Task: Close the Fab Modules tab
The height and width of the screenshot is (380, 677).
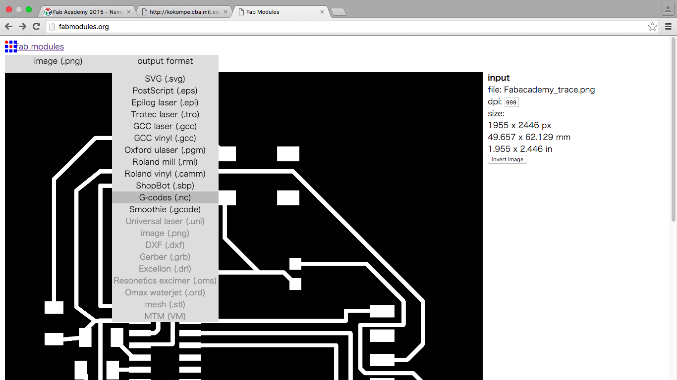Action: tap(322, 12)
